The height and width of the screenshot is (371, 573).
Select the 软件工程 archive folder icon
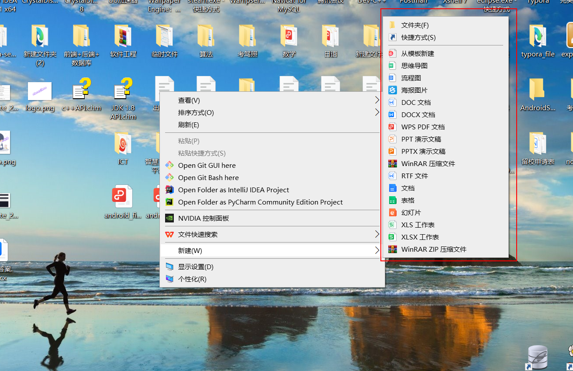123,36
